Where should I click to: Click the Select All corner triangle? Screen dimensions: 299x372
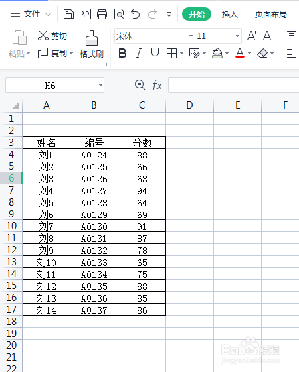[x=16, y=105]
